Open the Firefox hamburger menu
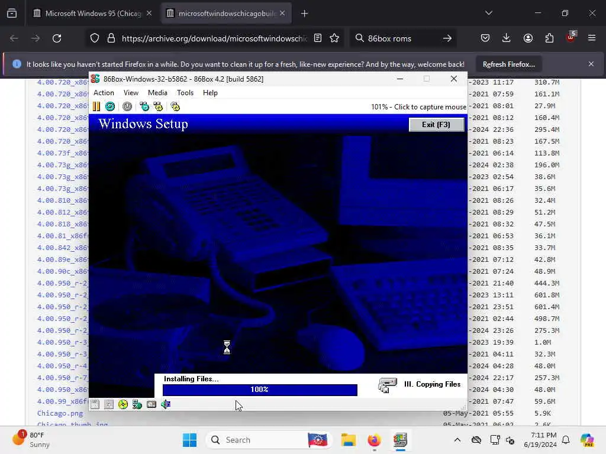The width and height of the screenshot is (606, 454). coord(592,38)
